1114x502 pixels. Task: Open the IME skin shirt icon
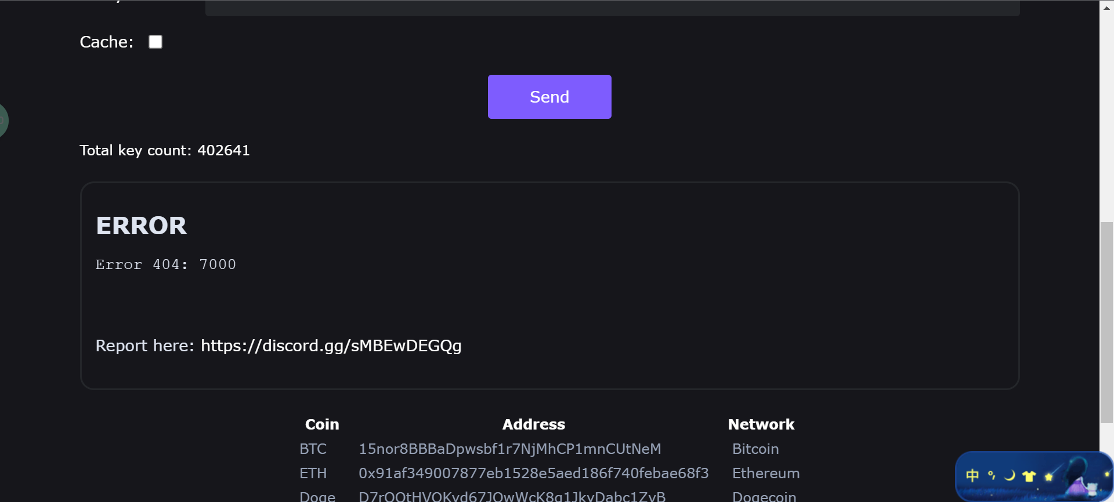1029,476
